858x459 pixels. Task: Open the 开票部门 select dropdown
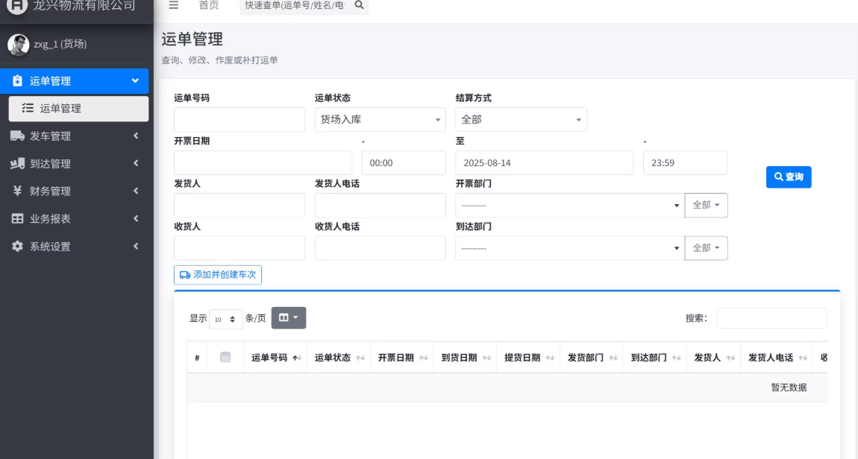point(569,206)
